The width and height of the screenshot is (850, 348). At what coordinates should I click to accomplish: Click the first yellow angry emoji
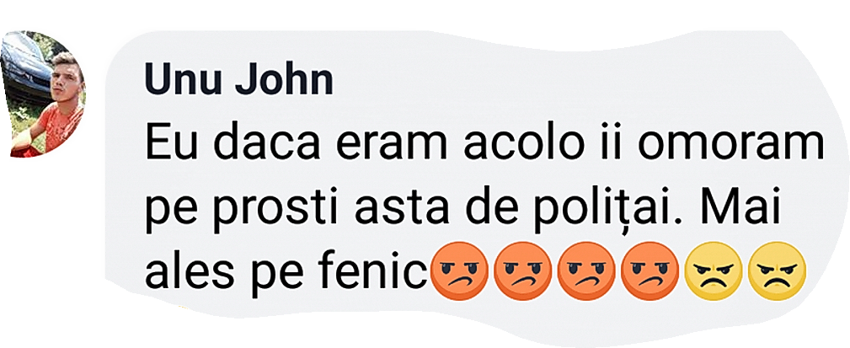713,271
